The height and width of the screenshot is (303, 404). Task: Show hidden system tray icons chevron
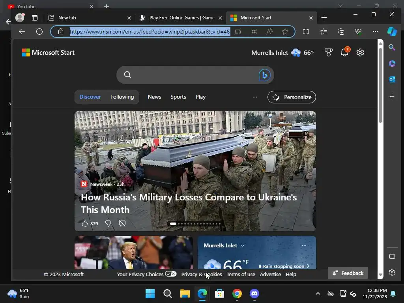tap(318, 294)
